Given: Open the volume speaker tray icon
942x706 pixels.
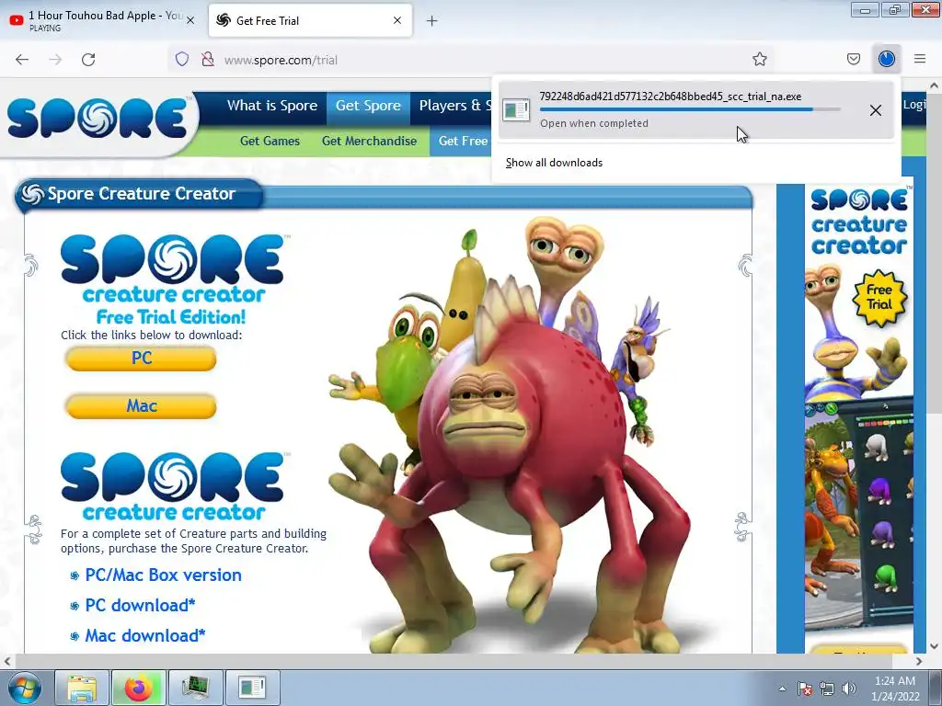Looking at the screenshot, I should [x=849, y=689].
